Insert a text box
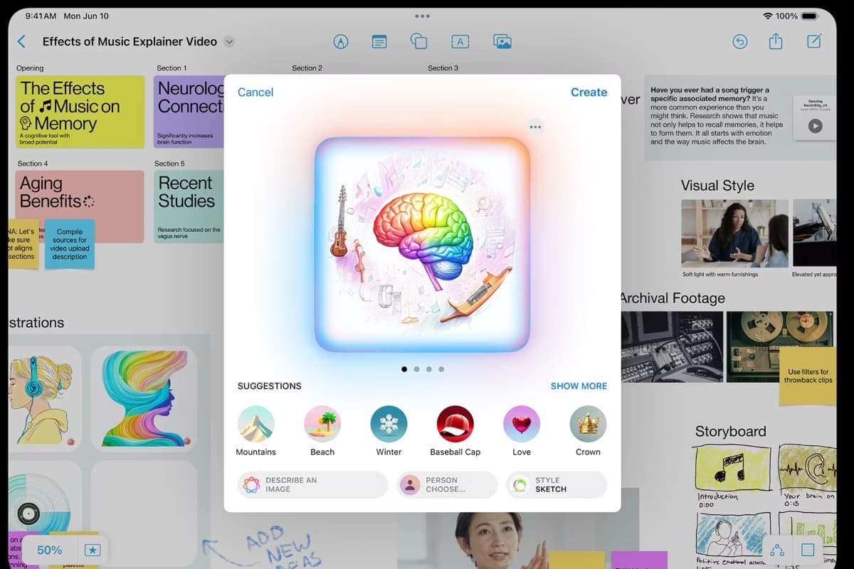 pos(460,41)
